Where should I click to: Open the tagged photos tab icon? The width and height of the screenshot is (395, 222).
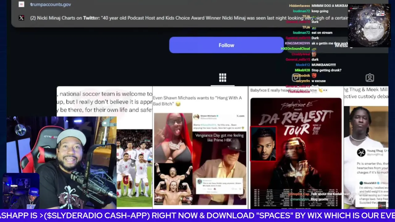coord(370,78)
